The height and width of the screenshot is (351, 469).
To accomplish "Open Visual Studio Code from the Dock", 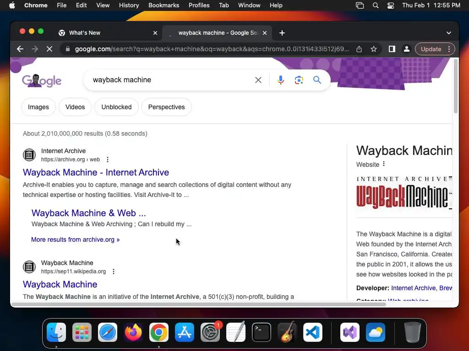I will (x=312, y=332).
